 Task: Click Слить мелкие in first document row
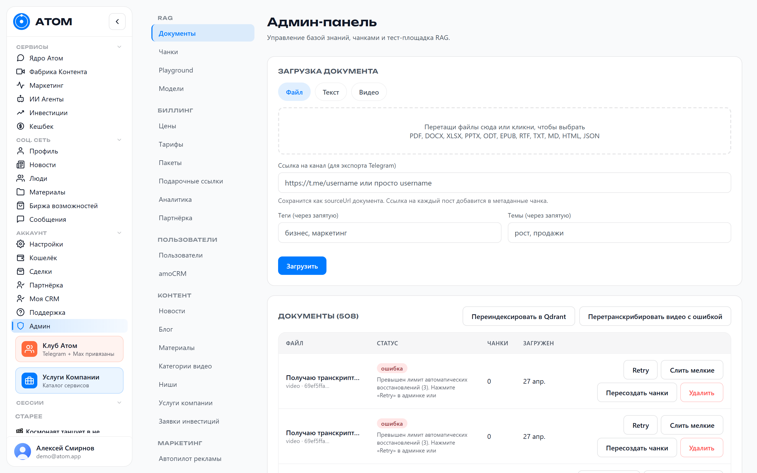(692, 370)
